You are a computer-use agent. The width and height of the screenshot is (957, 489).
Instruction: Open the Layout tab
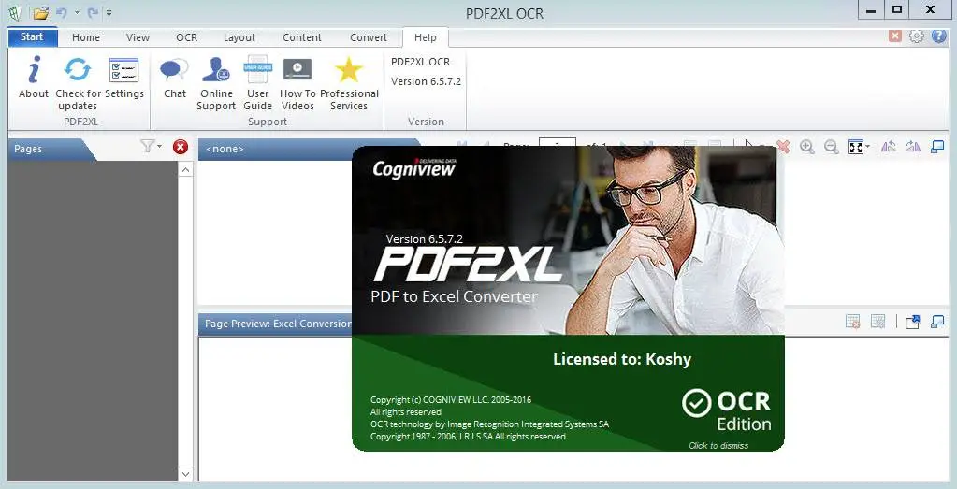click(239, 37)
